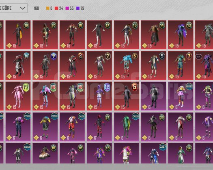Viewport: 213px width, 170px height.
Task: Select the green dress outfit with badge 14
Action: pos(181,153)
